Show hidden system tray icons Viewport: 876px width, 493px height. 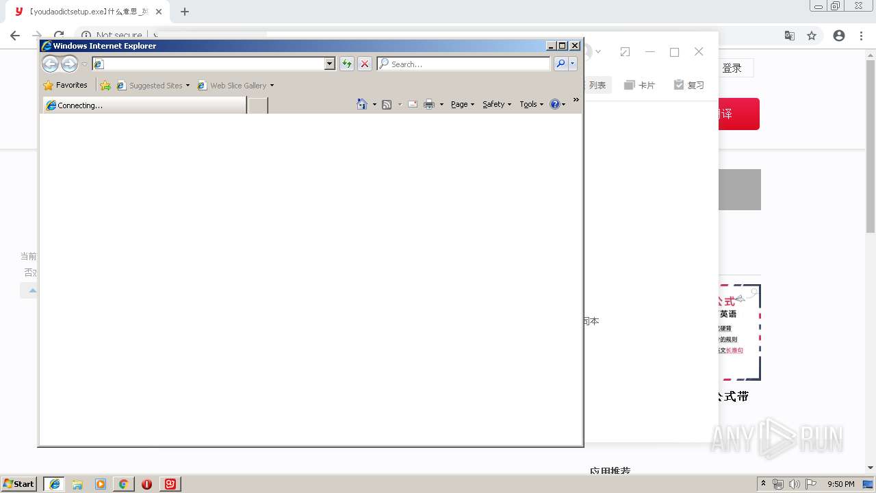(x=763, y=484)
